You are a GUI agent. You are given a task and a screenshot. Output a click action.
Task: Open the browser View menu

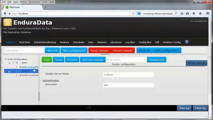pyautogui.click(x=16, y=2)
